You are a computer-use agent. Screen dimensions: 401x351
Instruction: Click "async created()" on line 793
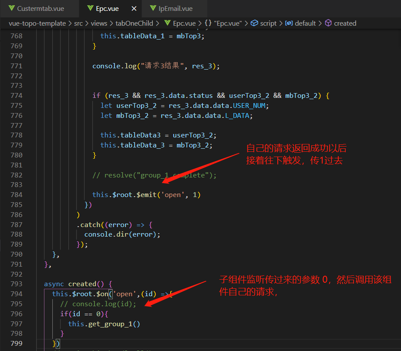coord(74,284)
